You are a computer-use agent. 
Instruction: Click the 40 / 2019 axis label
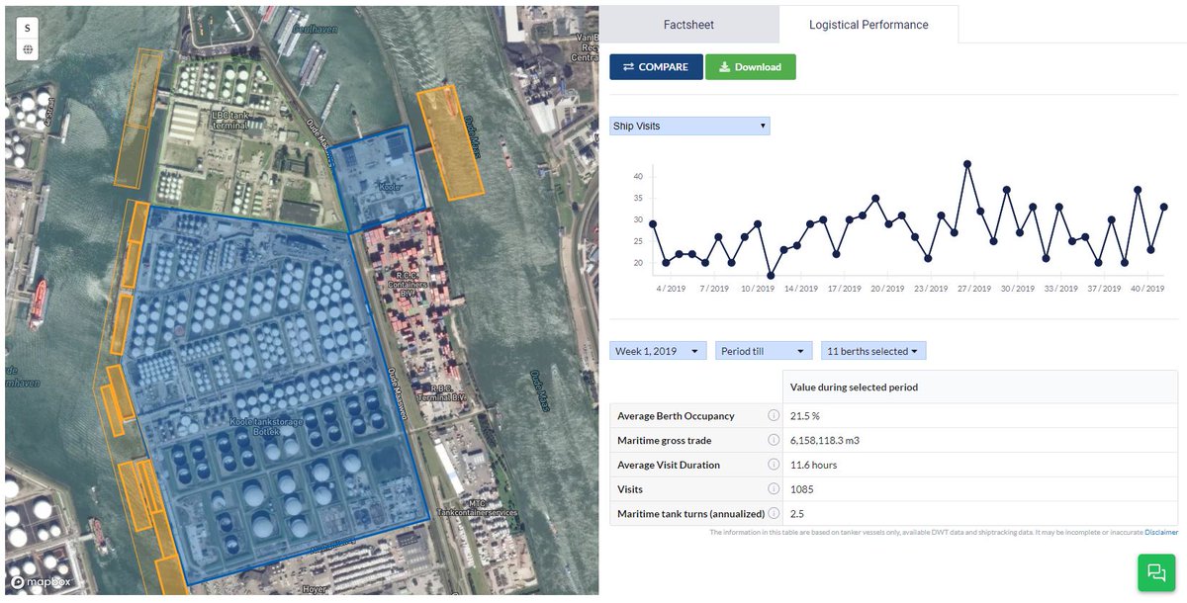1147,289
